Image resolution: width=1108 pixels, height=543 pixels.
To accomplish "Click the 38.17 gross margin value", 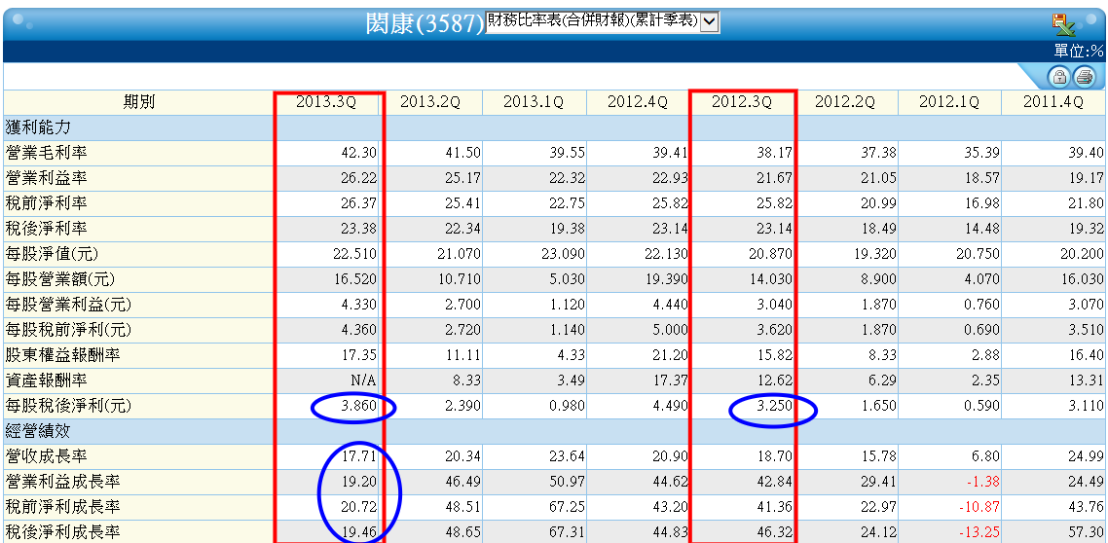I will (774, 153).
